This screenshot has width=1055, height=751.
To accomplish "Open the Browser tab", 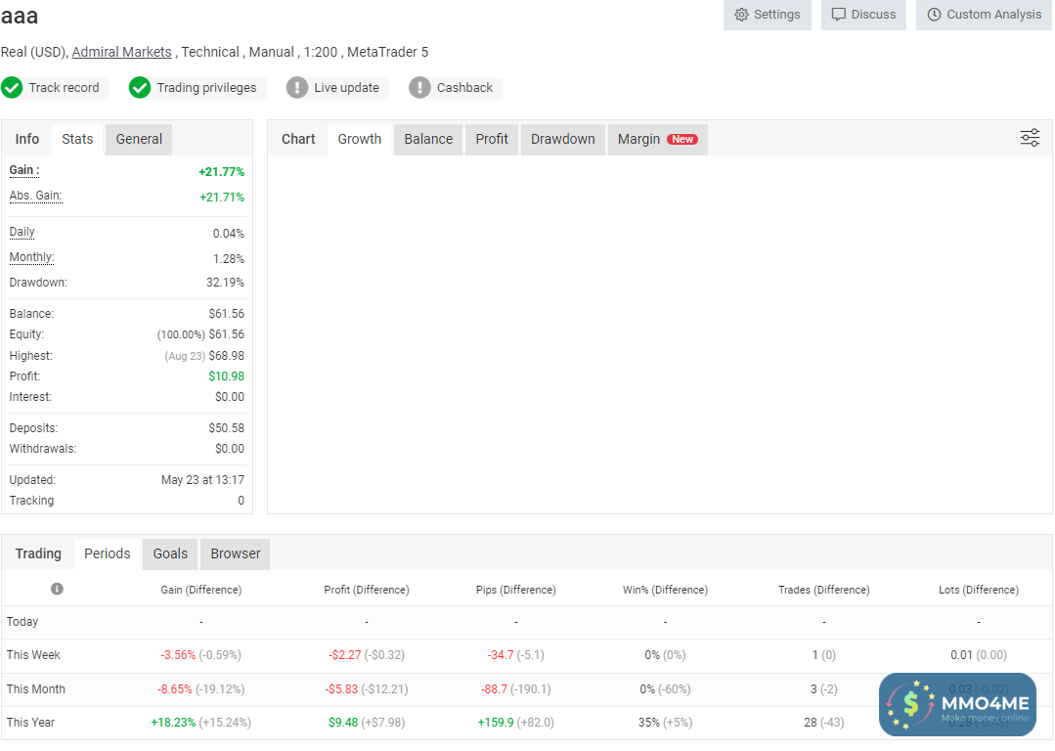I will (x=236, y=553).
